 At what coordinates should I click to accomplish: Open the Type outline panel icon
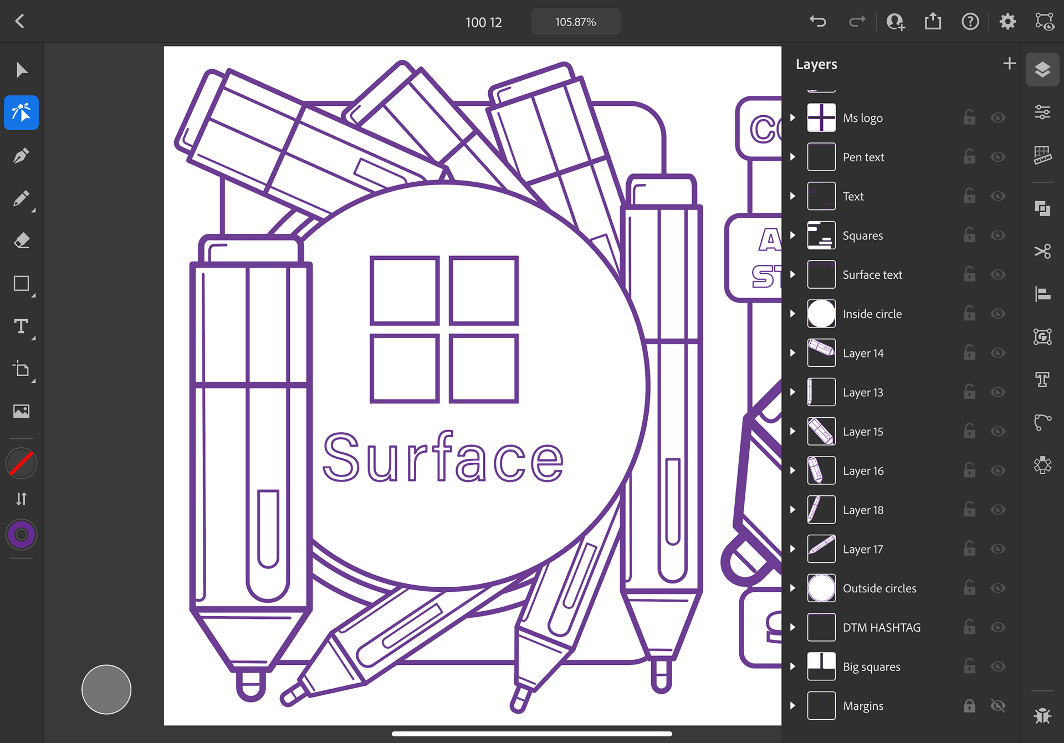click(x=1042, y=380)
